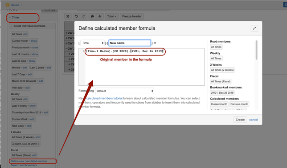Open the Time dimension dropdown in dialog
Image resolution: width=287 pixels, height=168 pixels.
click(x=92, y=43)
